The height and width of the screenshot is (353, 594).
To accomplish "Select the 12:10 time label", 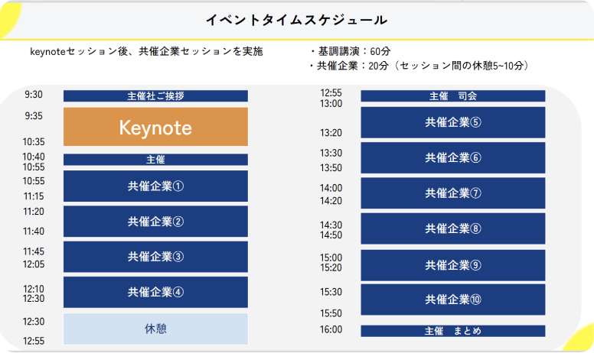I will pyautogui.click(x=34, y=289).
